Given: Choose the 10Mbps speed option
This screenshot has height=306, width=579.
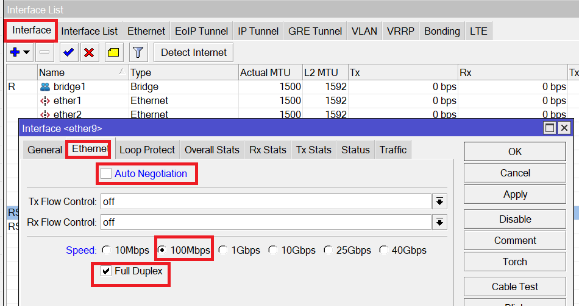Looking at the screenshot, I should click(x=106, y=250).
